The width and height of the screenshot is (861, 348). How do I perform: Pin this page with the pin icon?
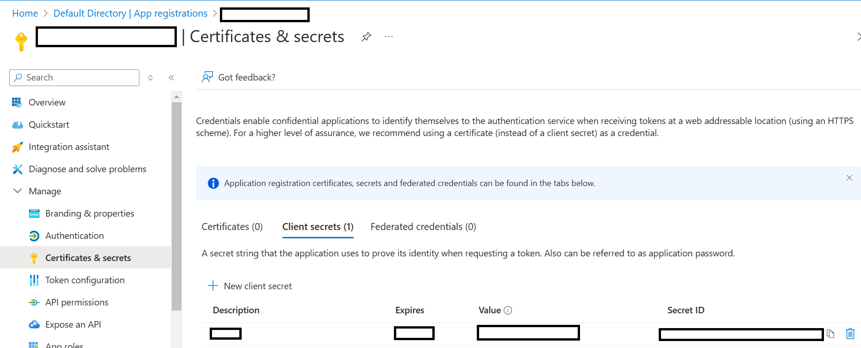coord(366,37)
